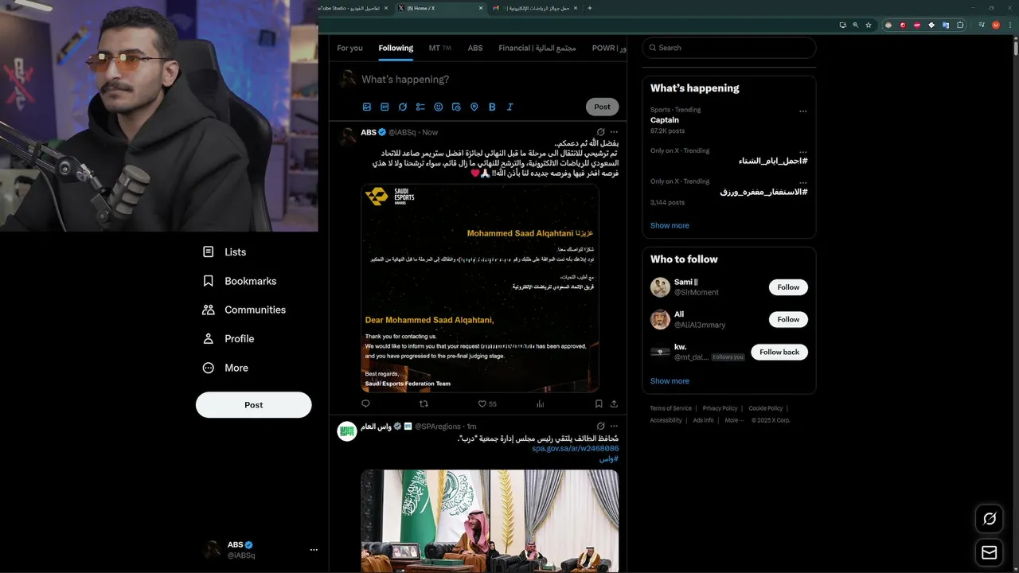
Task: View analytics of the ABS post
Action: (x=541, y=403)
